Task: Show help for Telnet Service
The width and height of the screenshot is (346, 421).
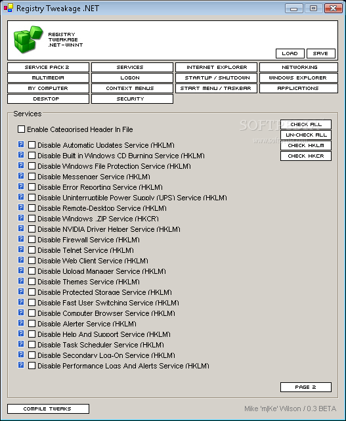Action: tap(21, 250)
